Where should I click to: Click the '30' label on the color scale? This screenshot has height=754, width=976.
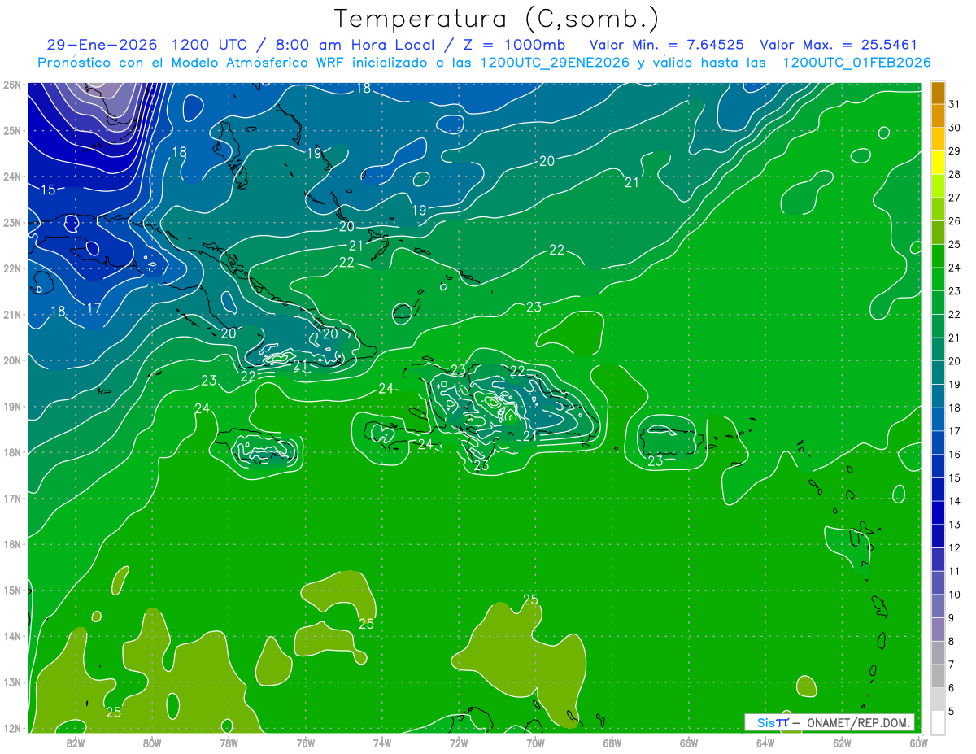pyautogui.click(x=954, y=127)
